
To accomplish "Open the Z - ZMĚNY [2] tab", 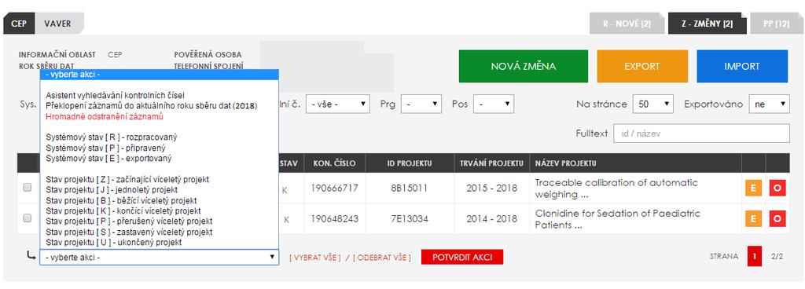I will [707, 24].
